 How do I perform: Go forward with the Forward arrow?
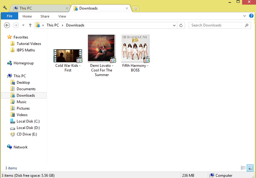[16, 25]
